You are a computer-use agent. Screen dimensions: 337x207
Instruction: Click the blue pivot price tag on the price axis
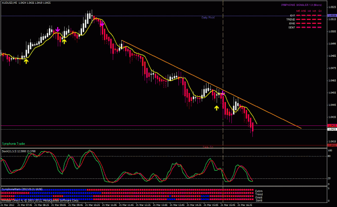pyautogui.click(x=332, y=16)
